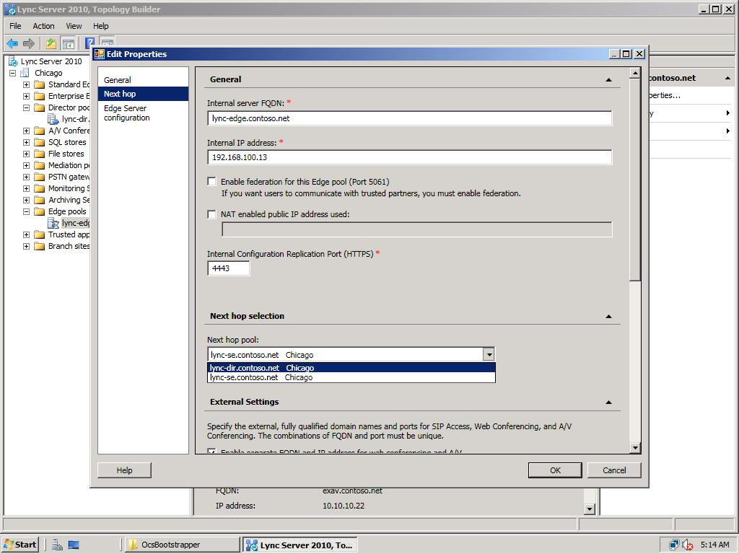Expand the Standard Edition folder node
The height and width of the screenshot is (554, 739).
pyautogui.click(x=27, y=85)
